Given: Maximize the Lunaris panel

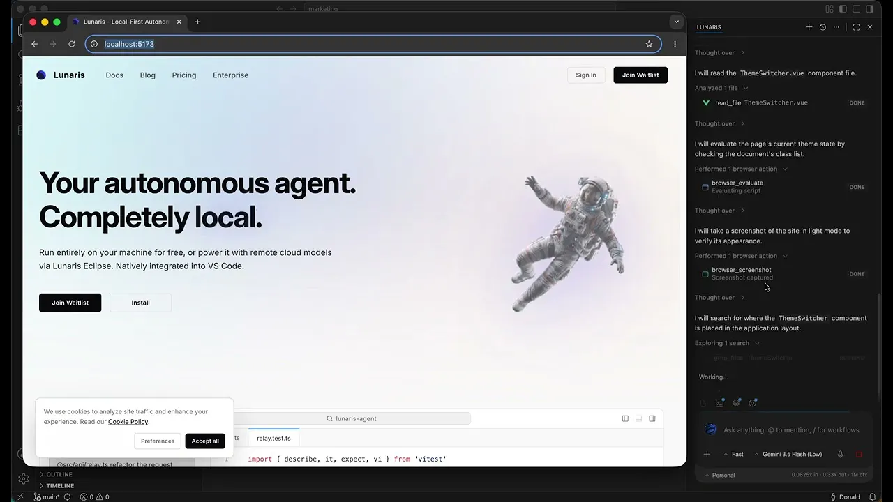Looking at the screenshot, I should 856,27.
